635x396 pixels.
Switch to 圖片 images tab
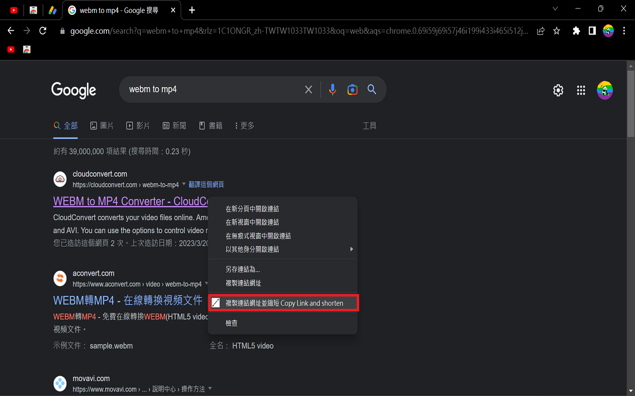pos(102,126)
